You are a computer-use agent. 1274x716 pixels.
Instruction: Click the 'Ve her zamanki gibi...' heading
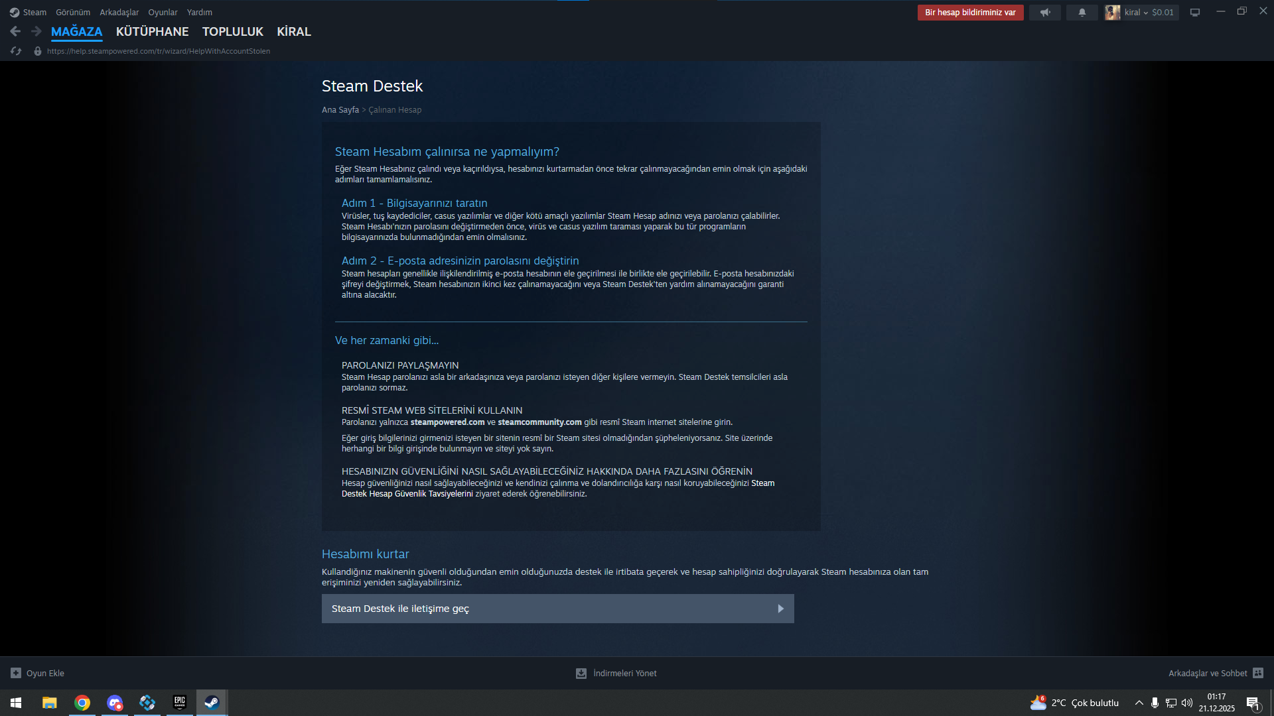pyautogui.click(x=387, y=340)
